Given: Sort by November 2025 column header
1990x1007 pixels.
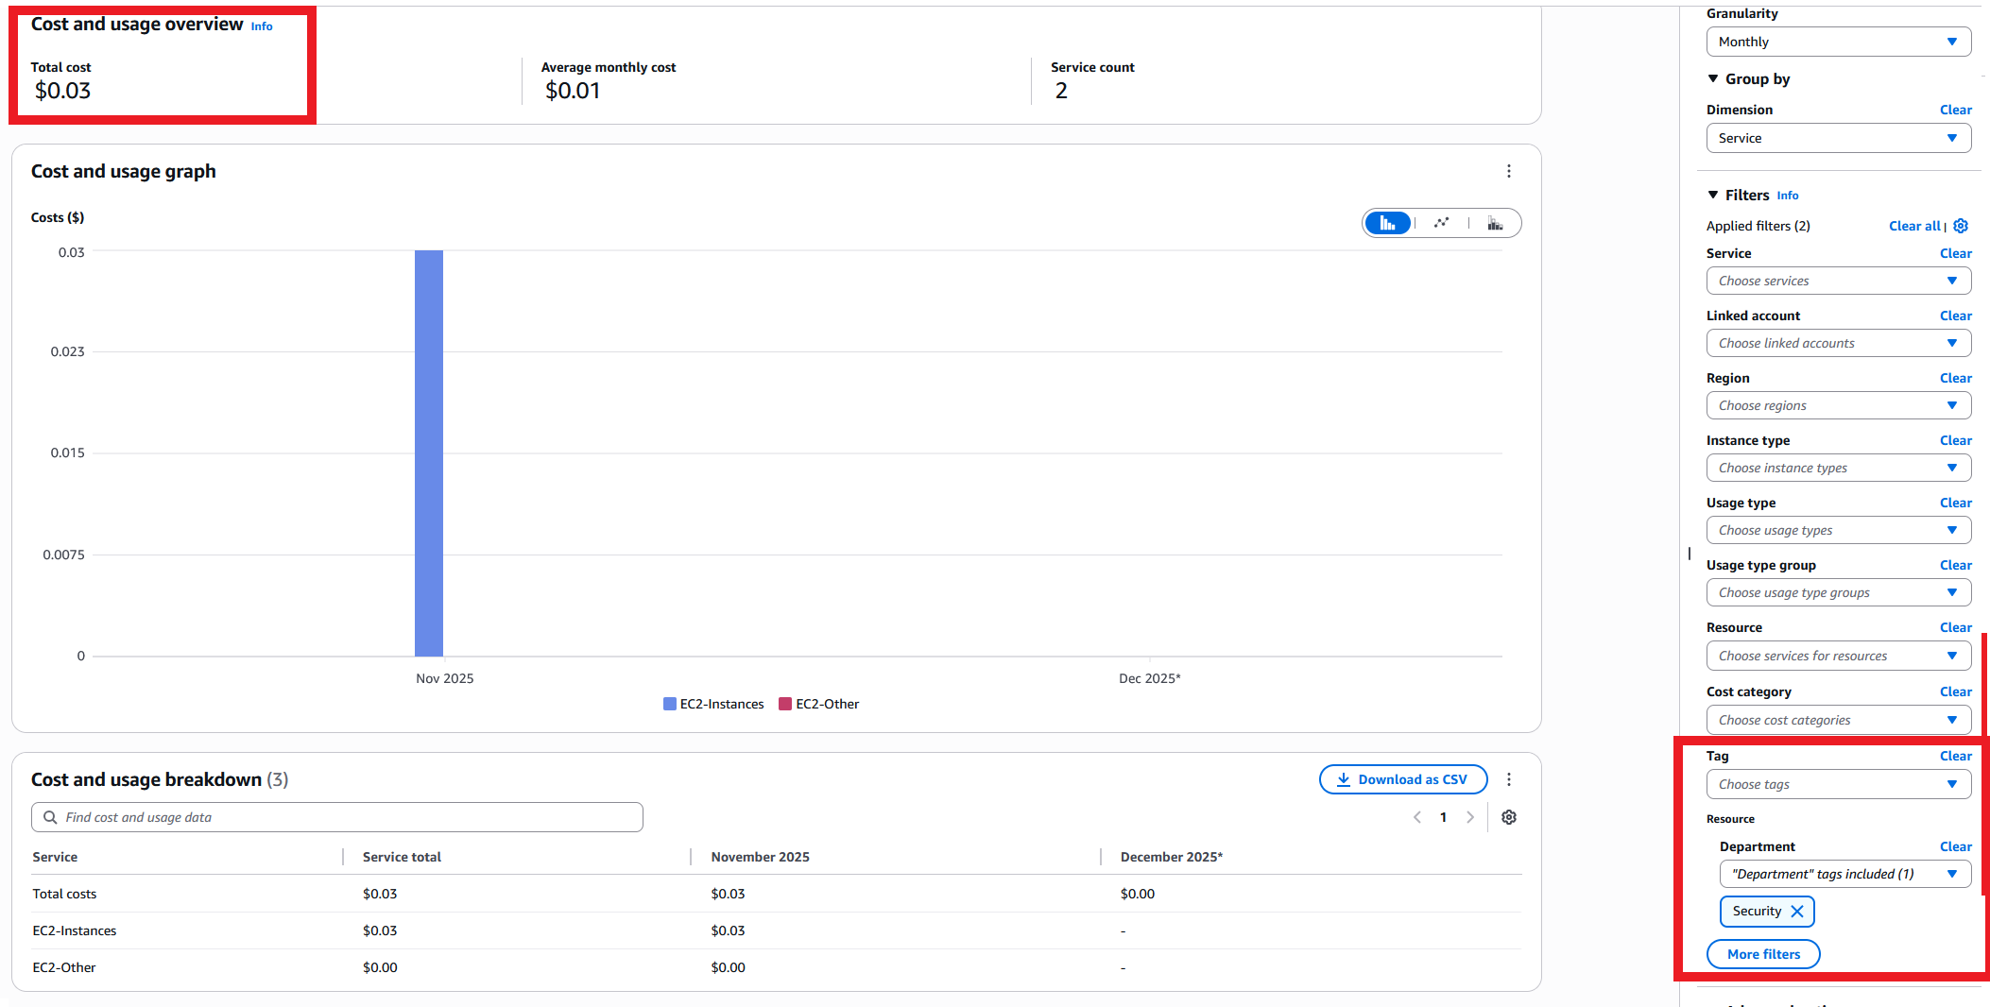Looking at the screenshot, I should (x=760, y=857).
